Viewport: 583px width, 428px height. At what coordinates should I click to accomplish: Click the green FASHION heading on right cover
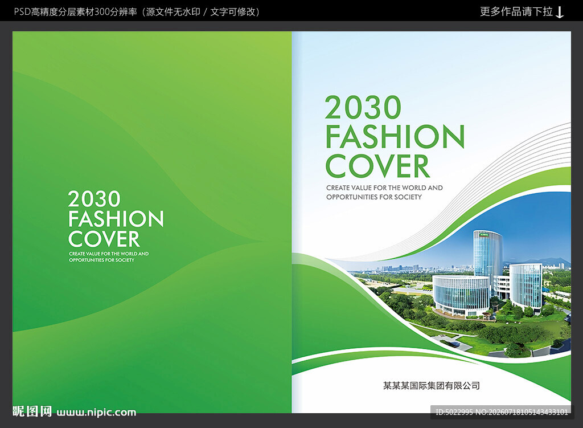(x=395, y=137)
